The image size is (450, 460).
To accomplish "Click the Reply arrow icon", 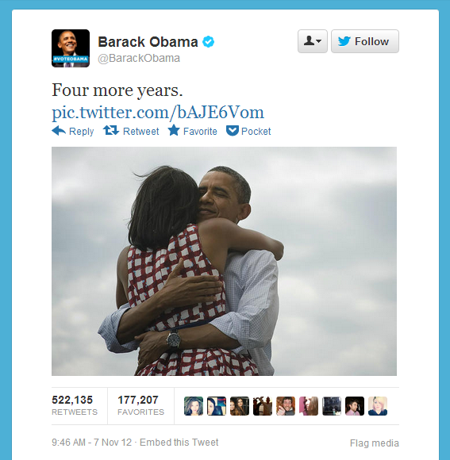I will click(x=59, y=131).
